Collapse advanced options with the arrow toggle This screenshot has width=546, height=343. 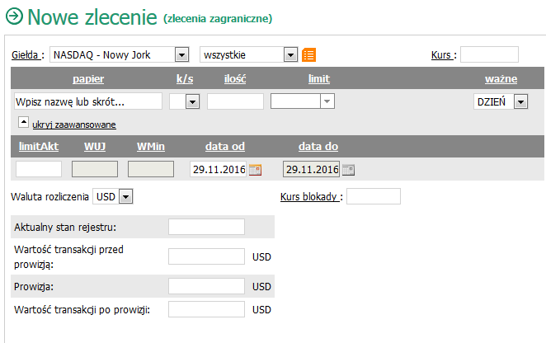(x=23, y=122)
